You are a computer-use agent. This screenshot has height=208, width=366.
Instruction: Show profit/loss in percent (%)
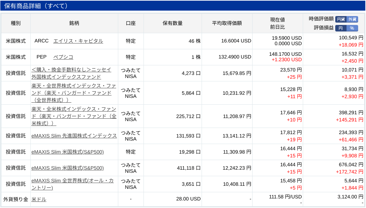352,28
